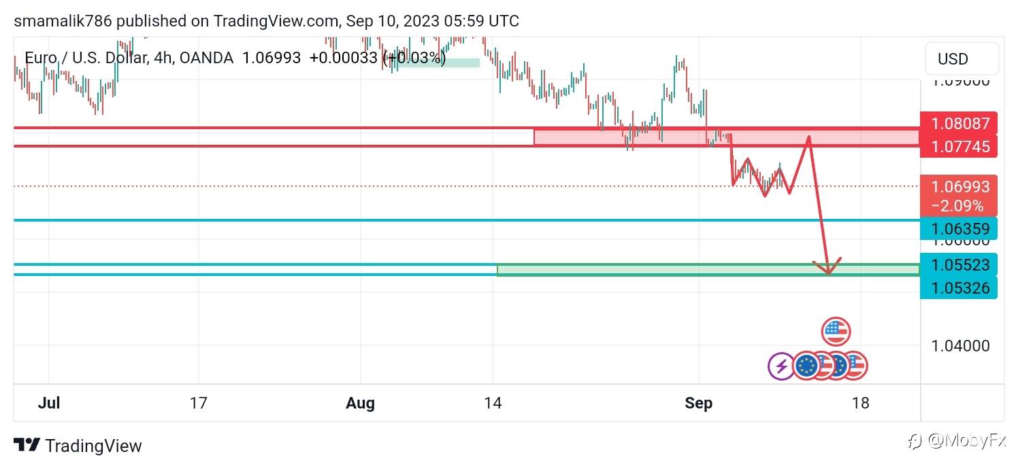The image size is (1018, 469).
Task: Click the current price label 1.06993
Action: click(x=959, y=187)
